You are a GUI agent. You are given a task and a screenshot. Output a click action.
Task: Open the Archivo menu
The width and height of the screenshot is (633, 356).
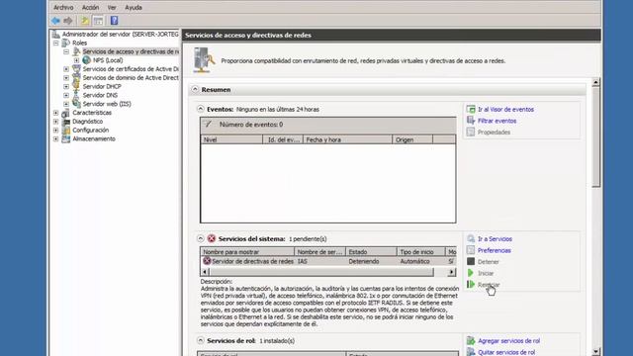[x=63, y=7]
